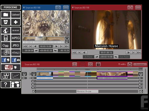Viewport: 149px width, 111px height.
Task: Toggle video track monitor icon in timeline
Action: (x=34, y=74)
